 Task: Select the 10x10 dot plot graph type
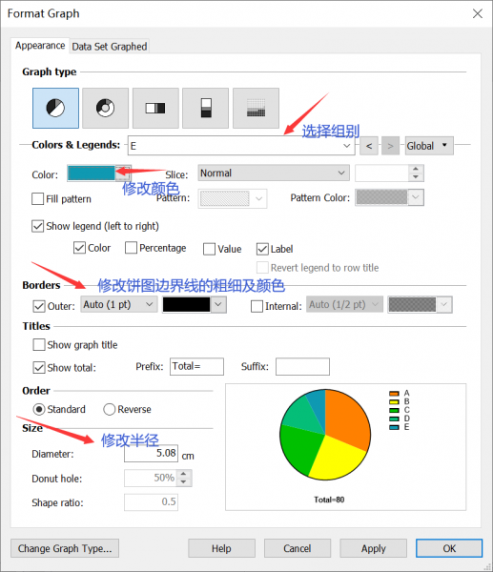(x=256, y=108)
